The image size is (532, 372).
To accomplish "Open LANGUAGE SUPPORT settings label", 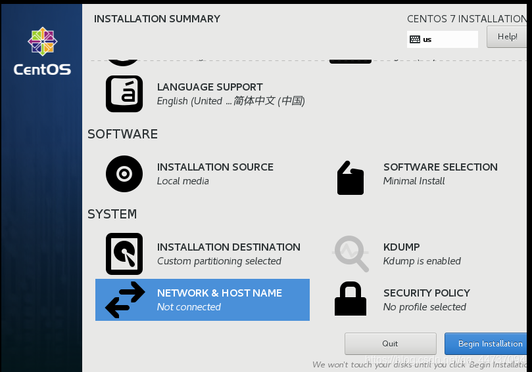I will click(x=210, y=87).
